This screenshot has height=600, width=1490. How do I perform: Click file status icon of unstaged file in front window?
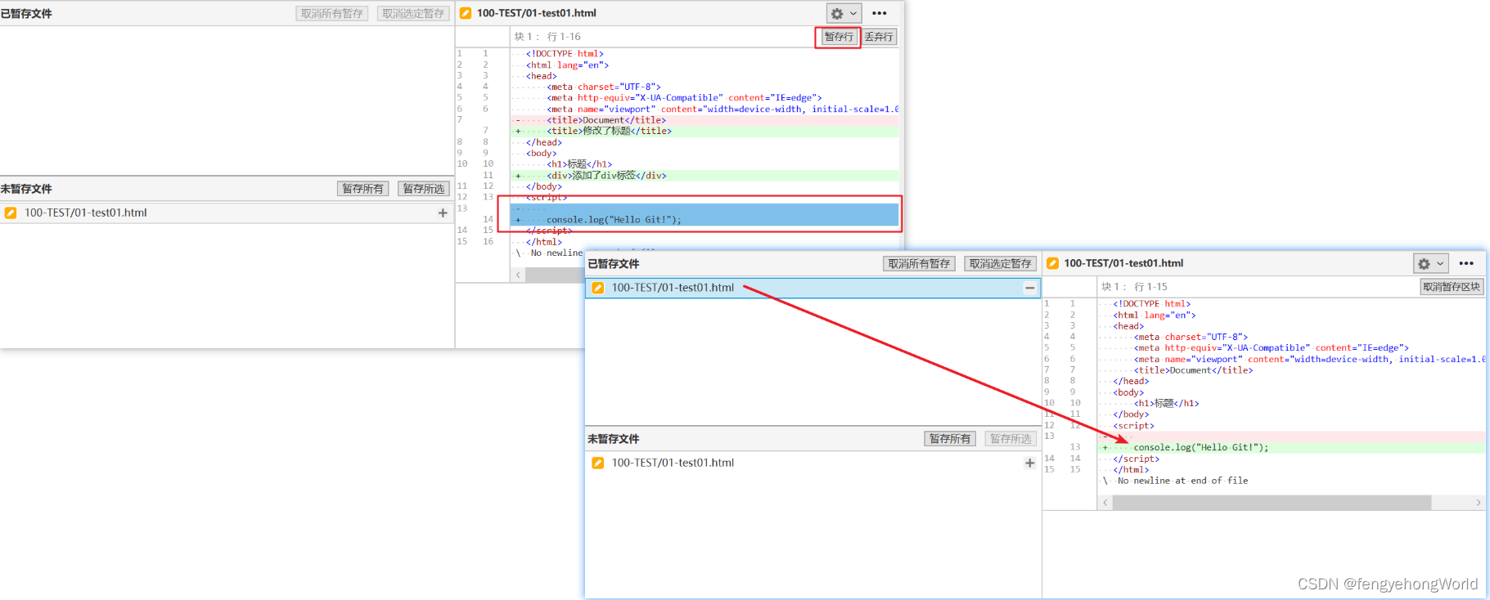tap(598, 463)
